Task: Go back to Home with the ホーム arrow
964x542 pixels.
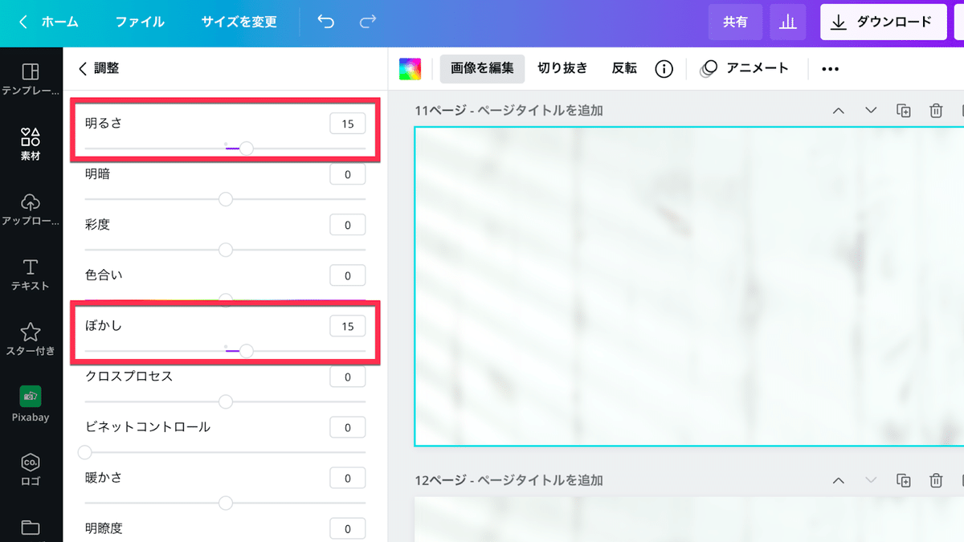Action: (x=49, y=22)
